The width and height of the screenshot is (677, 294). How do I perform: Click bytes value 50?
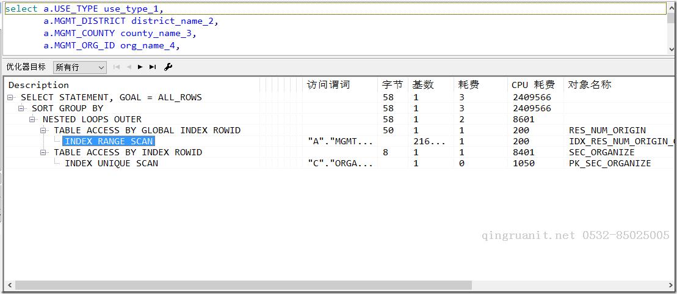pos(388,131)
